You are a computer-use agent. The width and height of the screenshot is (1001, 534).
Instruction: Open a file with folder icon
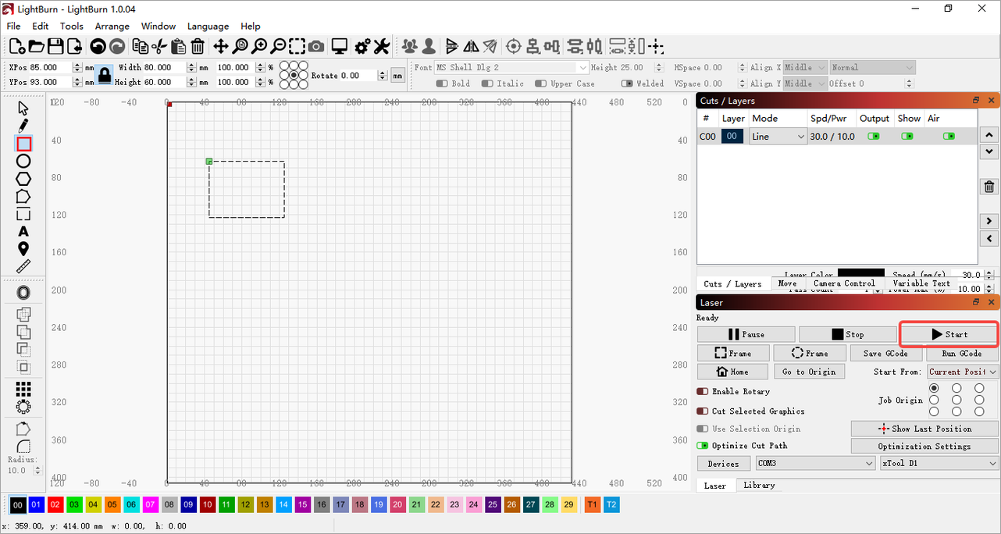pos(36,47)
